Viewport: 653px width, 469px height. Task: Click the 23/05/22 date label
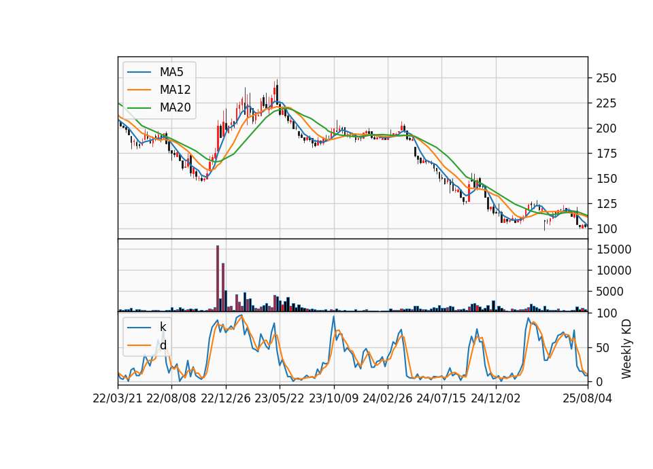[x=280, y=398]
